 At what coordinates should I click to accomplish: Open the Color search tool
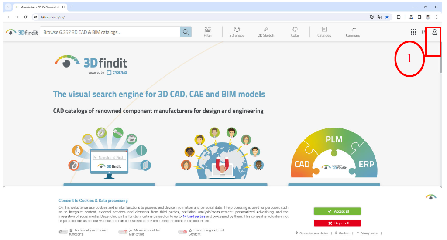pos(295,32)
